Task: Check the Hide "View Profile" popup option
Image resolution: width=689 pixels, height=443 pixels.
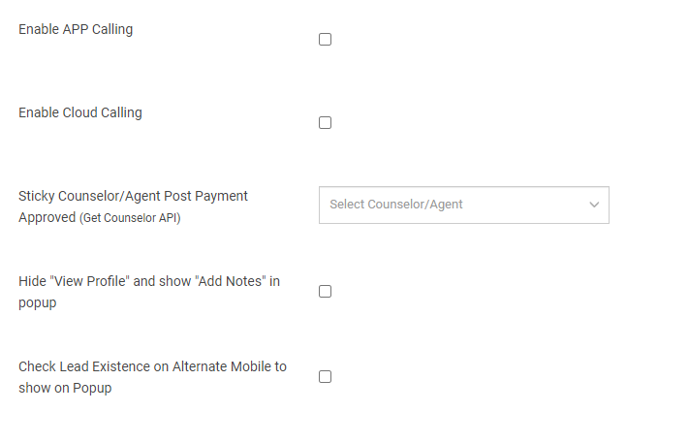Action: [x=326, y=292]
